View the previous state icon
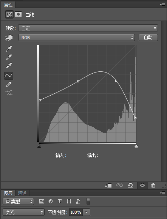167x219 pixels. pos(119,185)
